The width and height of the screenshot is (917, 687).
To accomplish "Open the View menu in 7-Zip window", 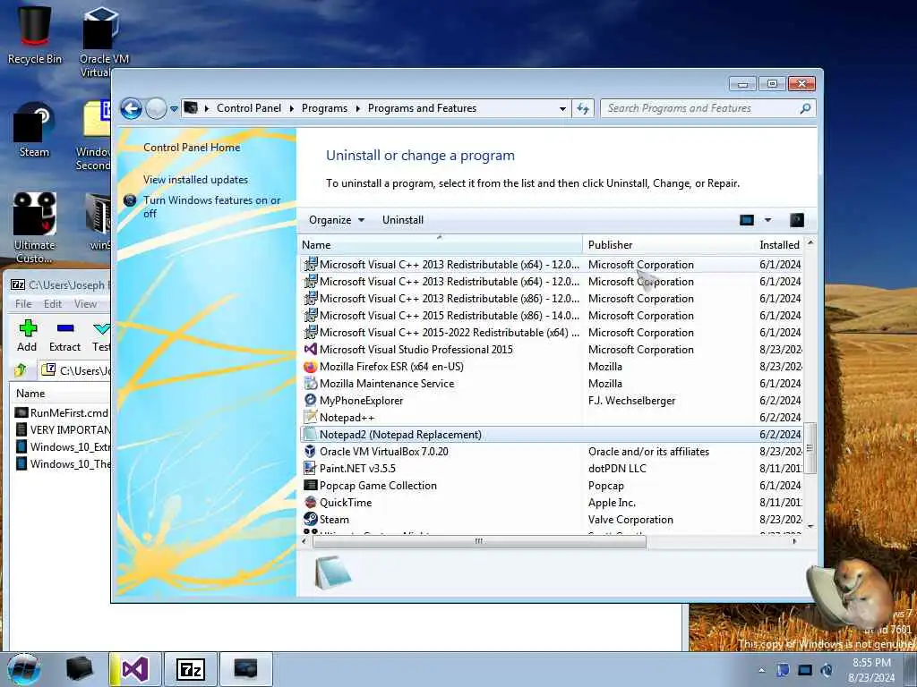I will (85, 304).
